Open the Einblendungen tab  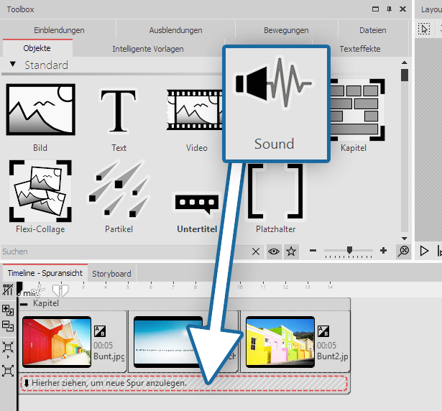(x=59, y=30)
